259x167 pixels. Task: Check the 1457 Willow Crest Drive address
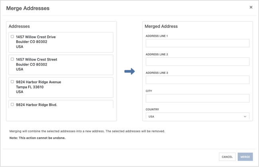[12, 37]
